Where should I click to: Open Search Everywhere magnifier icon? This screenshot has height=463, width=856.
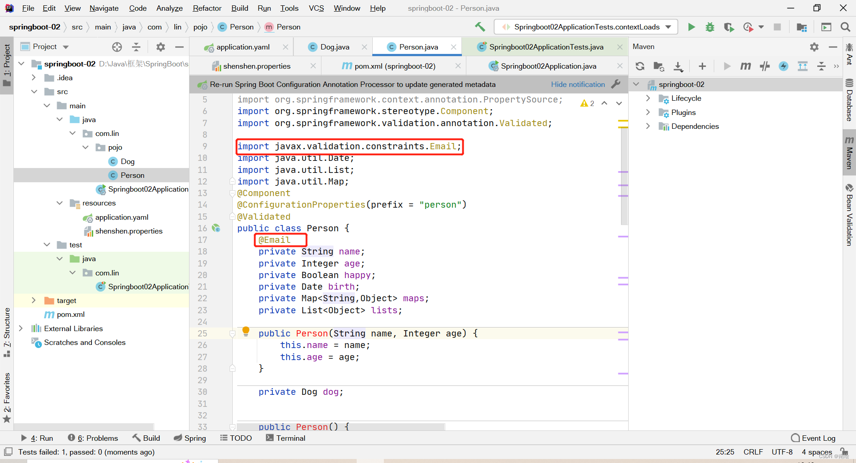pos(845,27)
